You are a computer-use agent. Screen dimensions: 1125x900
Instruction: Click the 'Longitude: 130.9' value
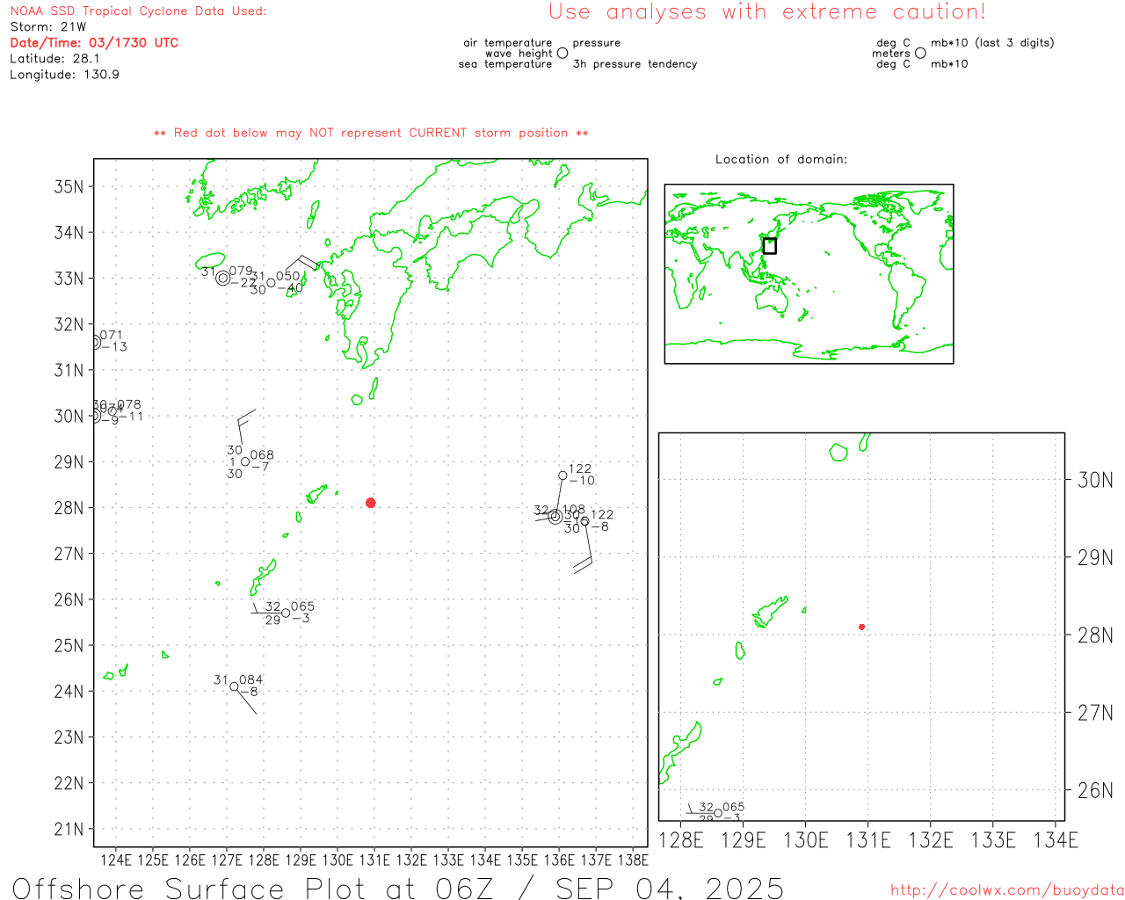click(x=64, y=75)
